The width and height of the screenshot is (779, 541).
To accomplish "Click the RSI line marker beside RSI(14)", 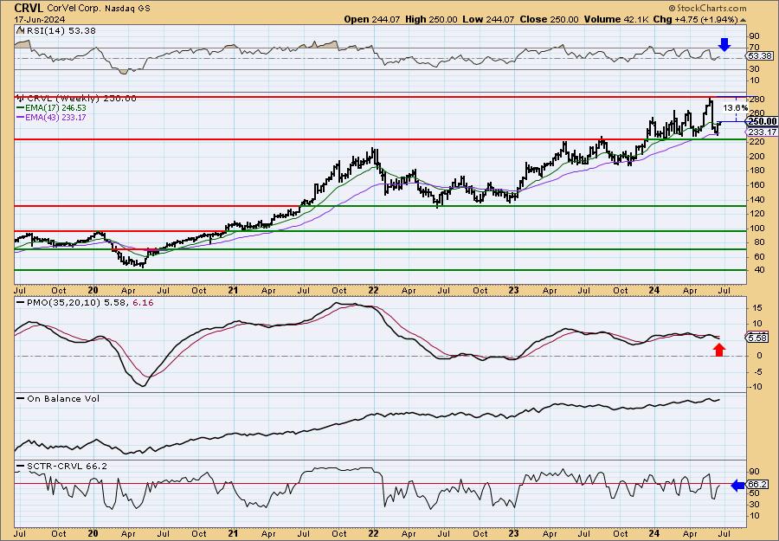I will point(21,30).
